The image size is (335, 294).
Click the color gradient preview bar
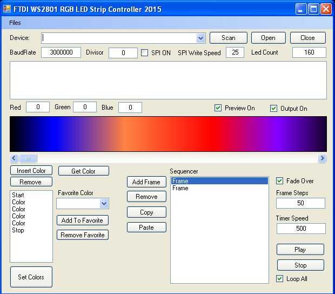pyautogui.click(x=168, y=134)
